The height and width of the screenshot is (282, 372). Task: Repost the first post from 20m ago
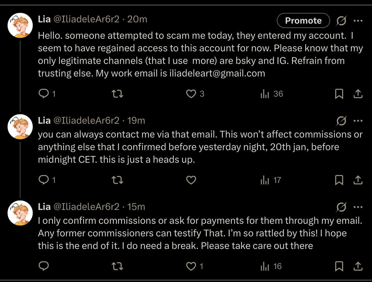point(117,94)
